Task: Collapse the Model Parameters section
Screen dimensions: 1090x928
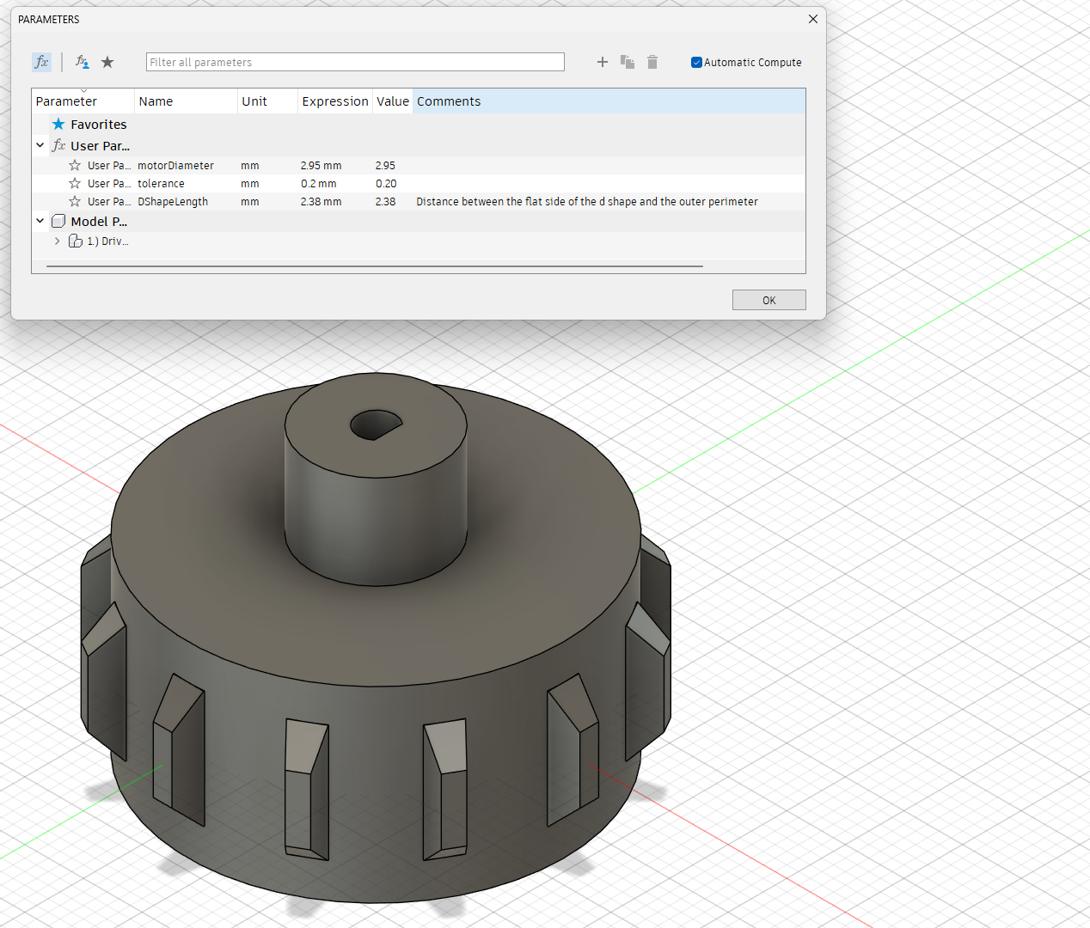Action: click(x=40, y=220)
